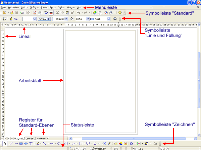The width and height of the screenshot is (201, 150).
Task: Select the Connector tool
Action: coord(44,144)
